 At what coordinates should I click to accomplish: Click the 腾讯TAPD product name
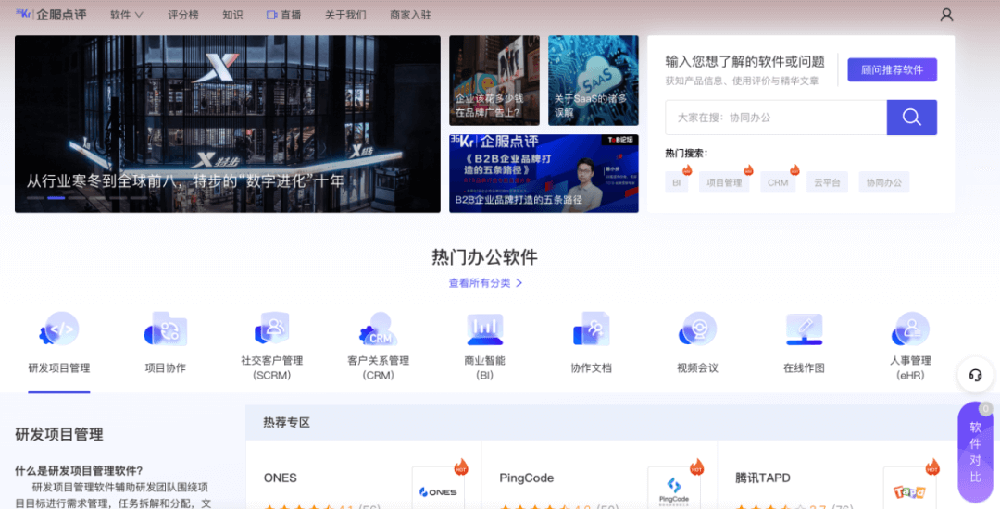click(x=763, y=478)
